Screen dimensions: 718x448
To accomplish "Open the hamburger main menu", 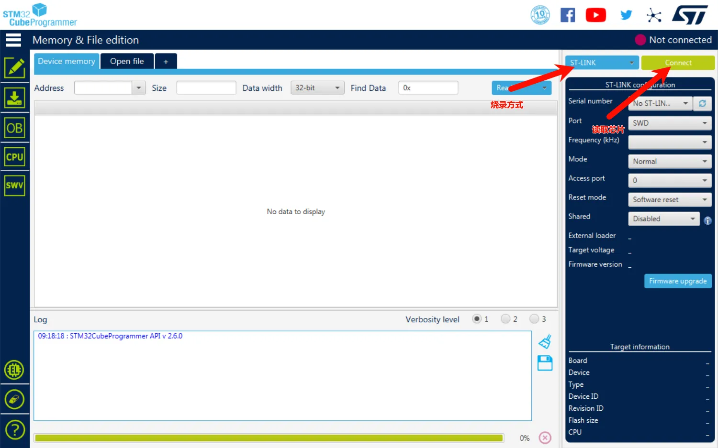I will point(13,40).
